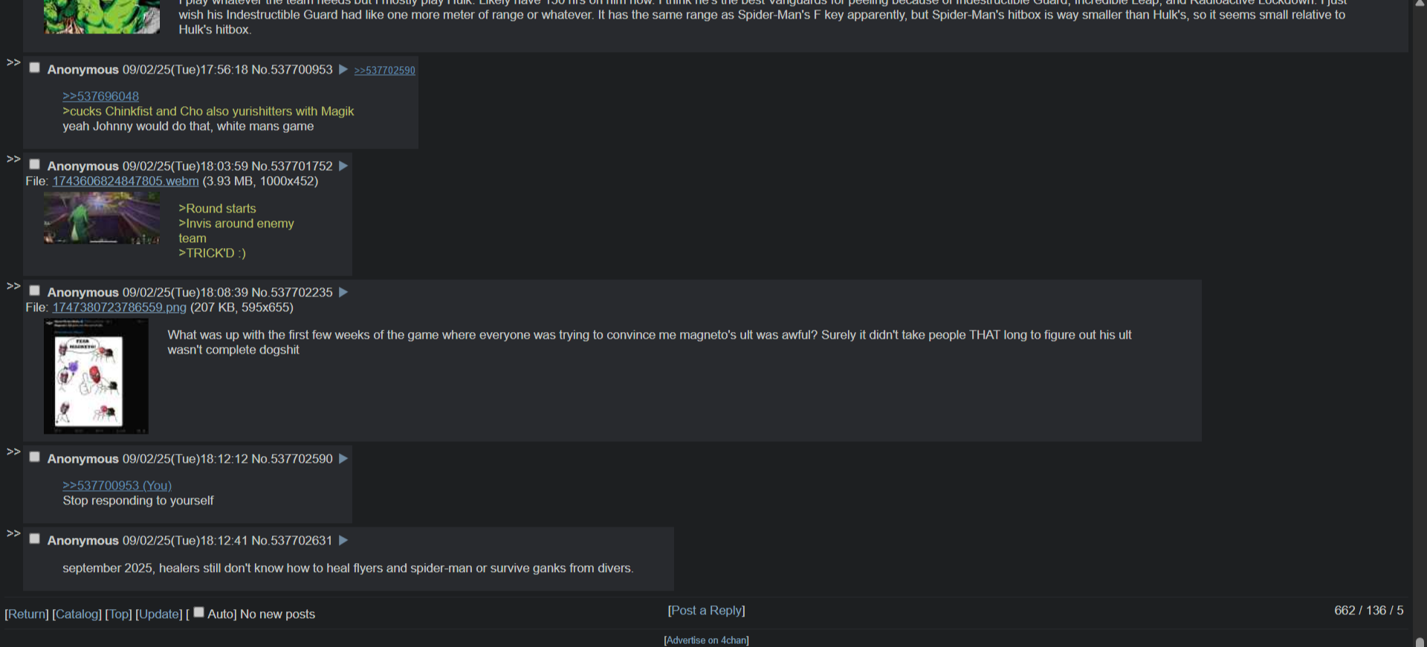This screenshot has height=647, width=1427.
Task: Open post menu arrow for No.537702590
Action: pyautogui.click(x=343, y=458)
